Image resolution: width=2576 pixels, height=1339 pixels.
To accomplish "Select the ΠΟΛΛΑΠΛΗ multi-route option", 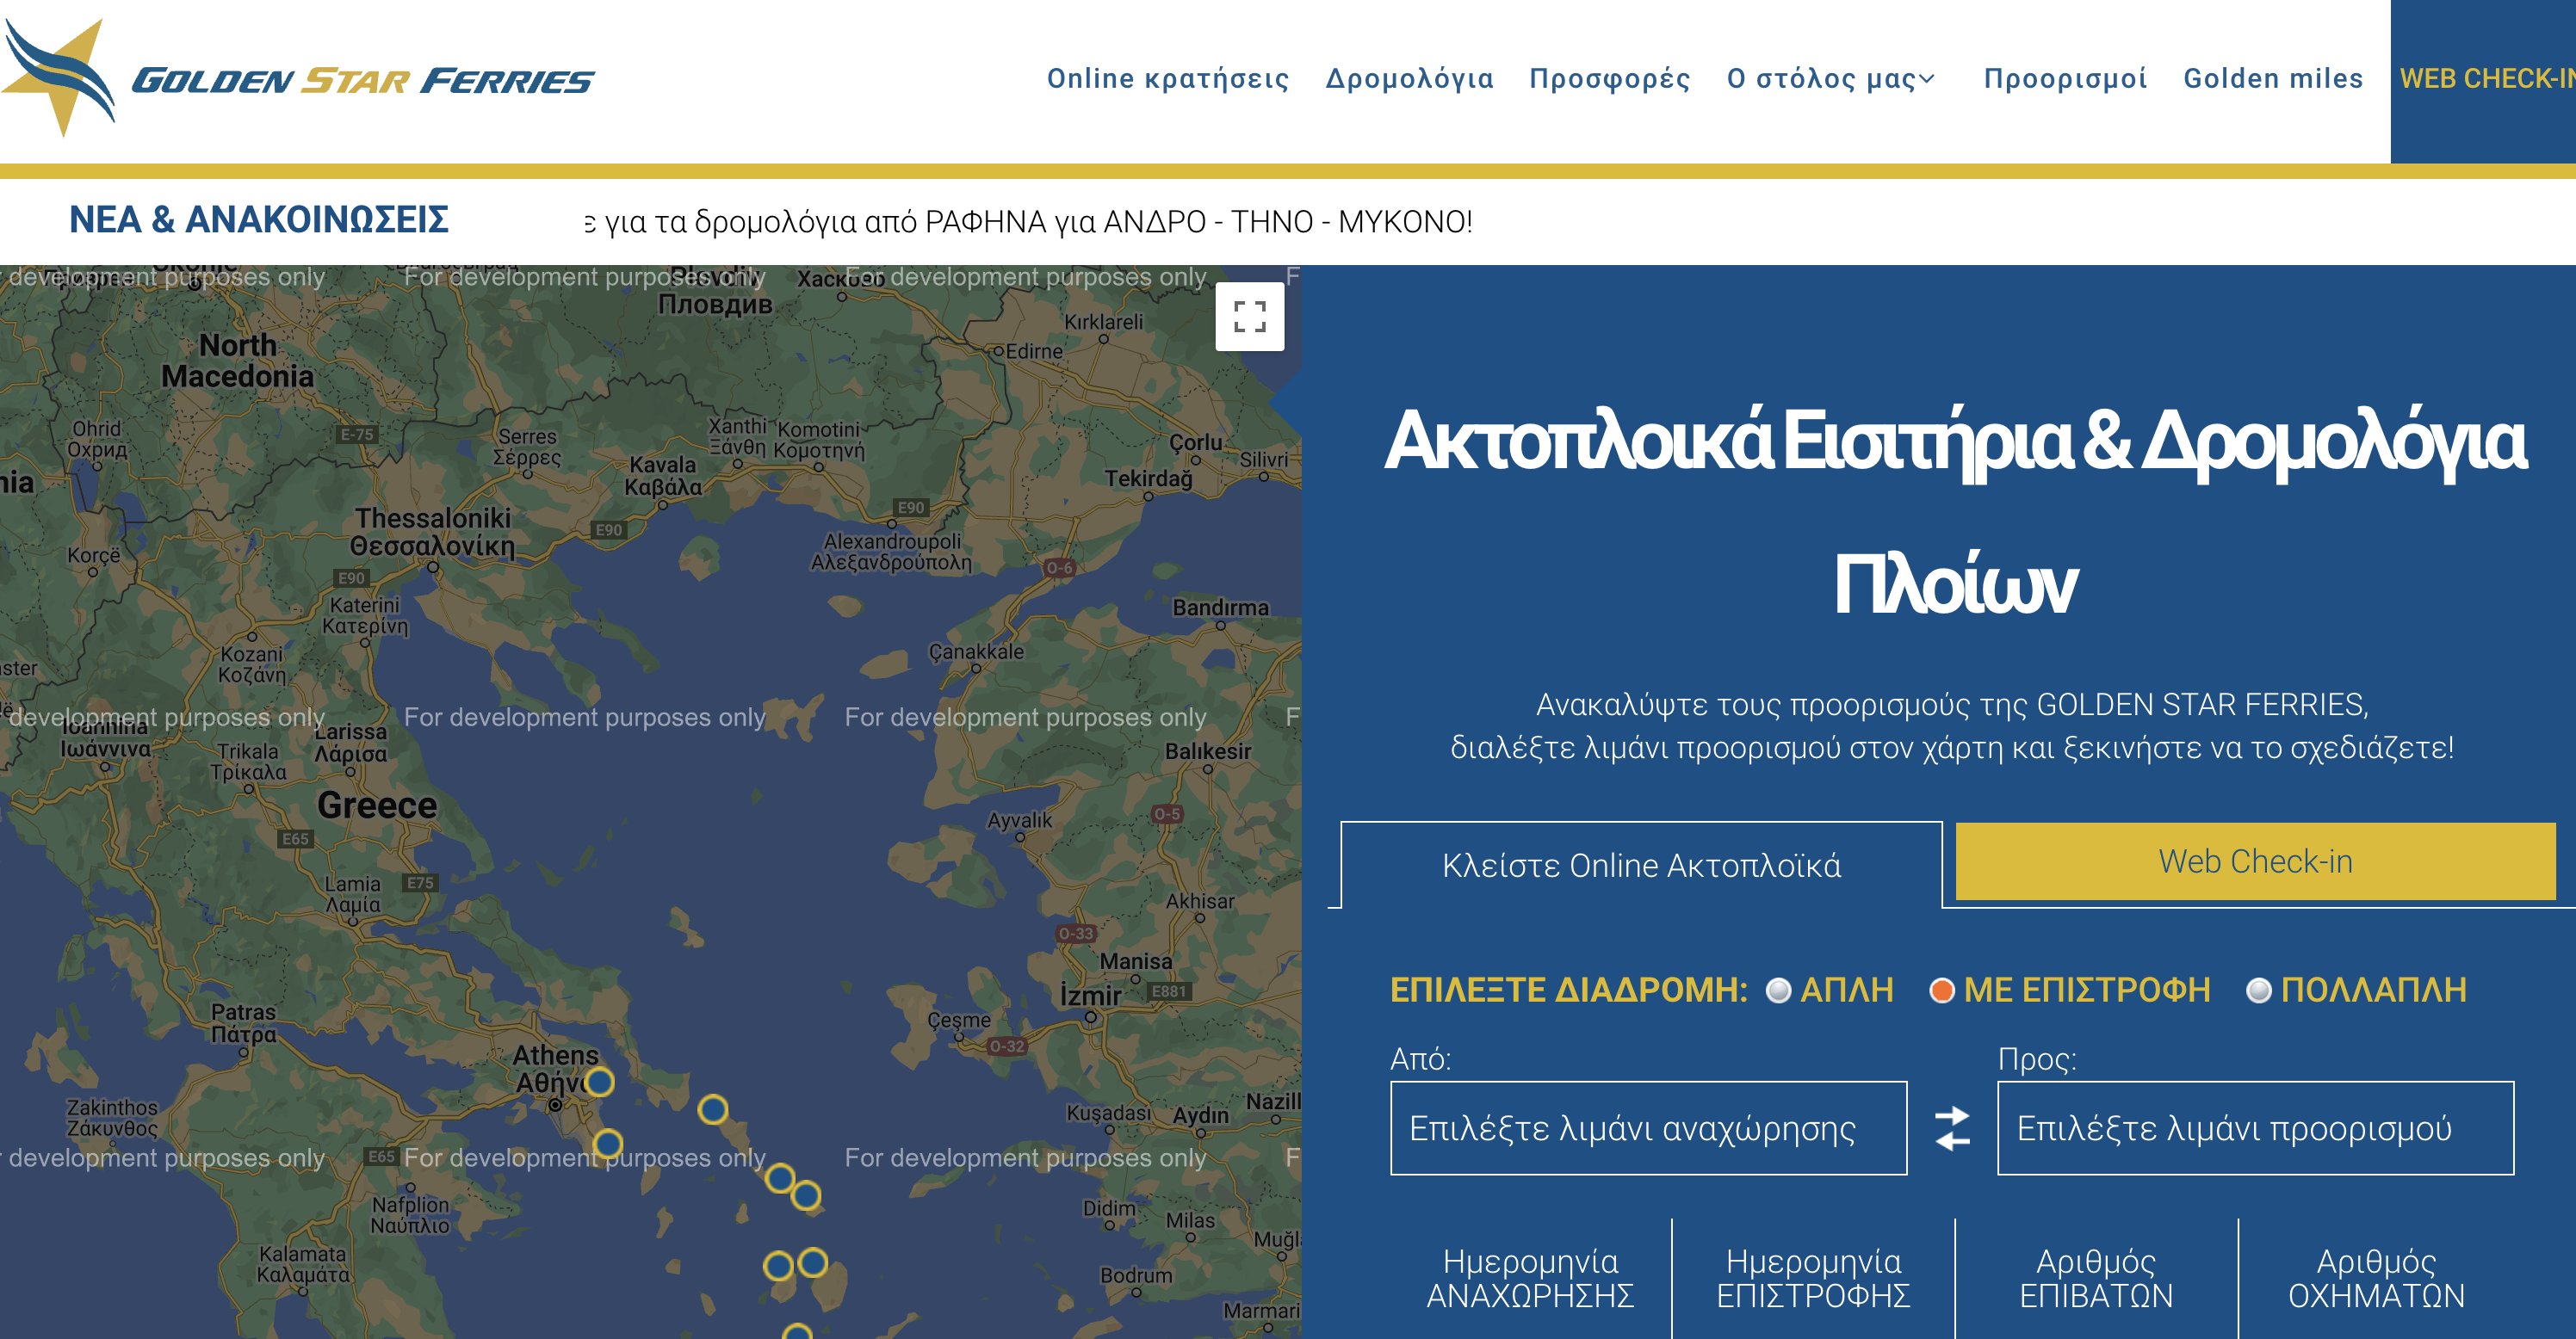I will coord(2259,990).
